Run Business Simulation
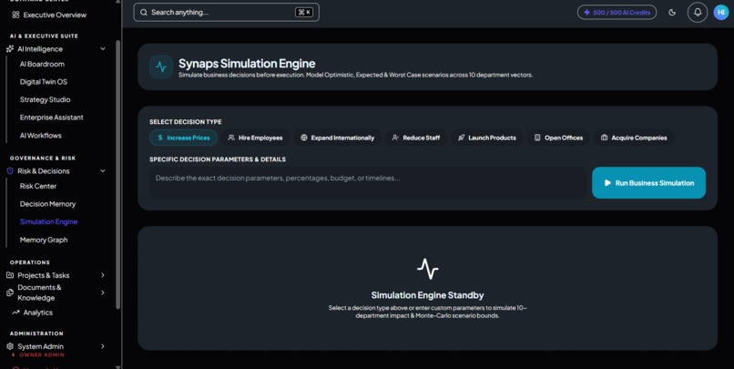The height and width of the screenshot is (369, 734). pos(648,182)
